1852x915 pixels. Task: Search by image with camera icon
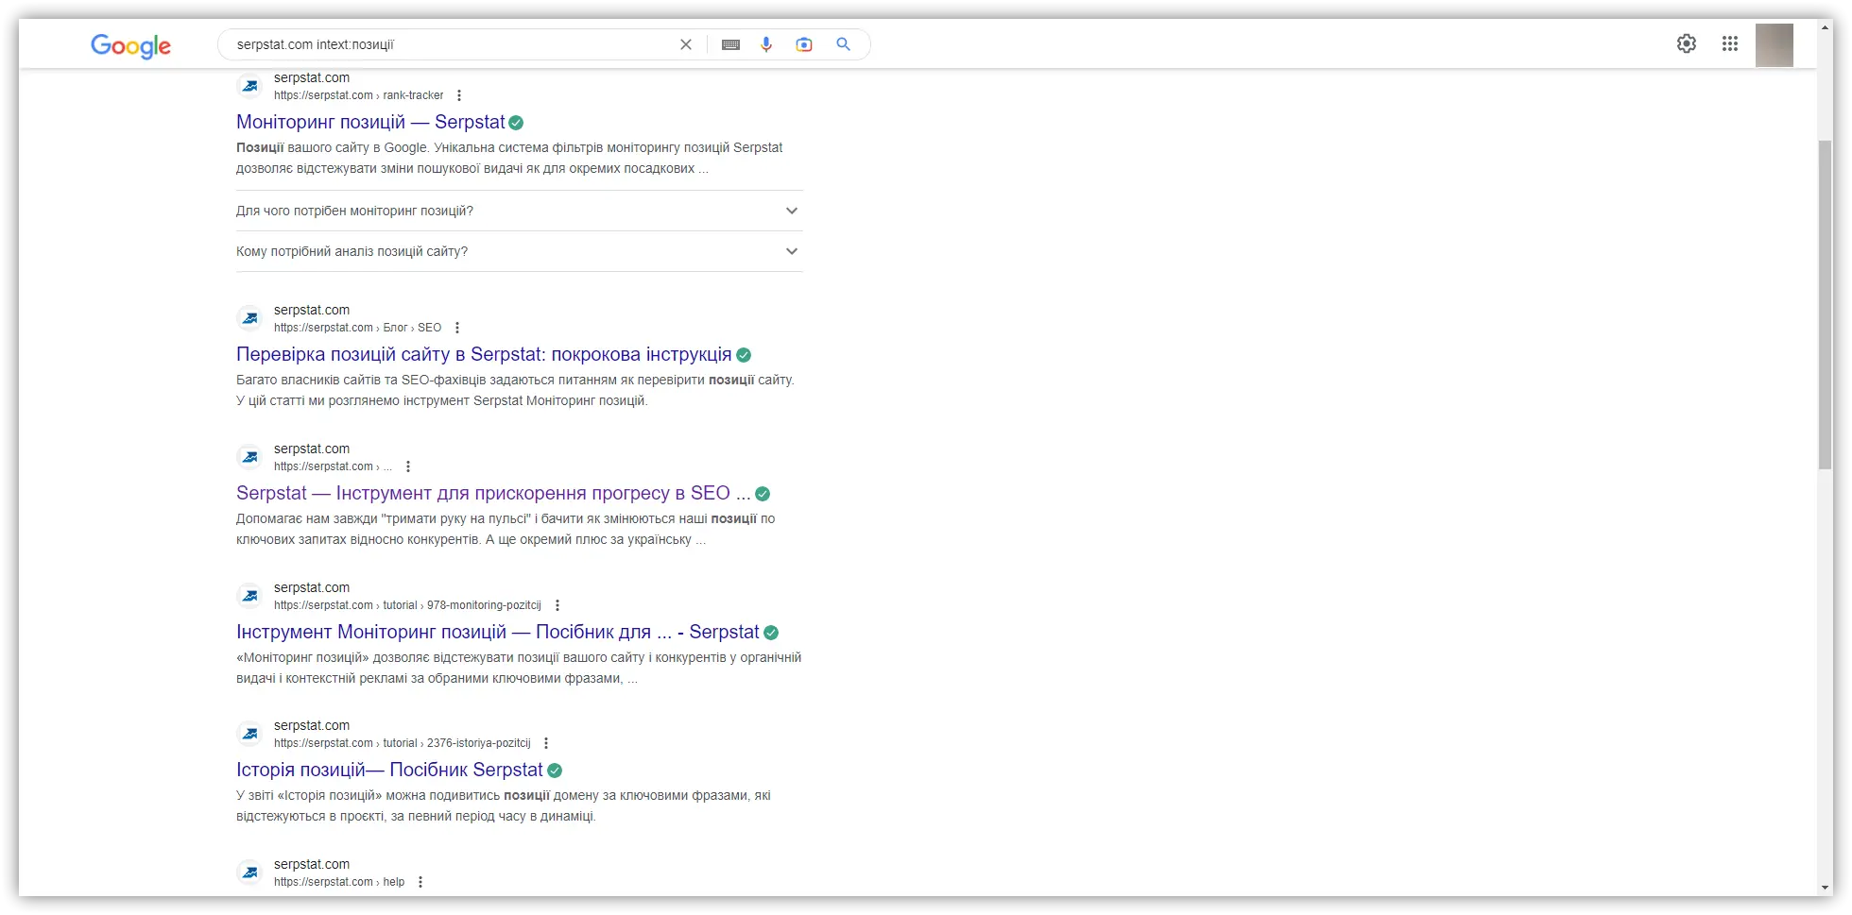804,44
